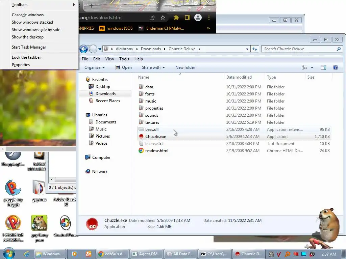Select the data folder icon

141,87
